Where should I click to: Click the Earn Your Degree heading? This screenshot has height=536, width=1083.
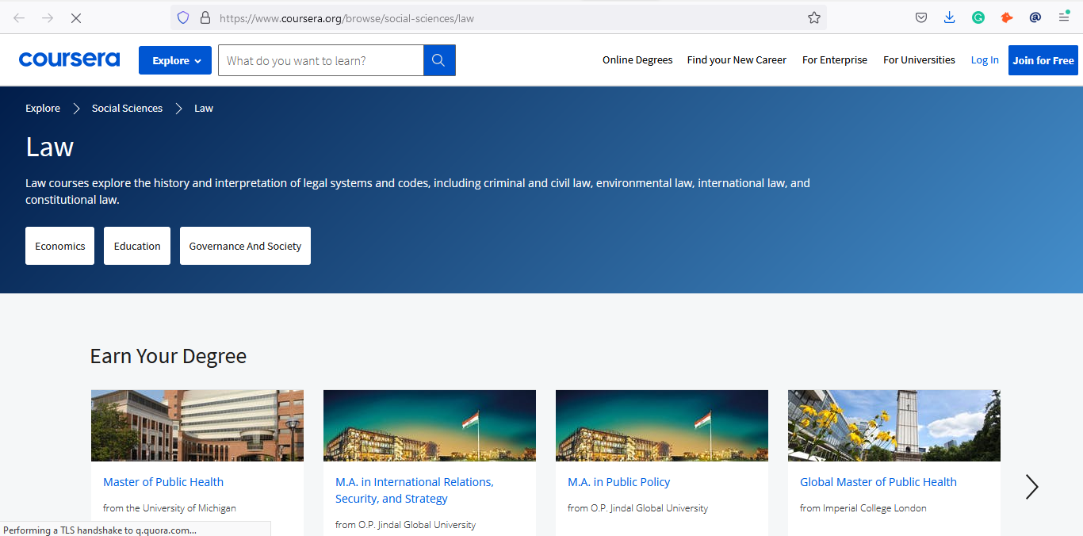click(168, 357)
